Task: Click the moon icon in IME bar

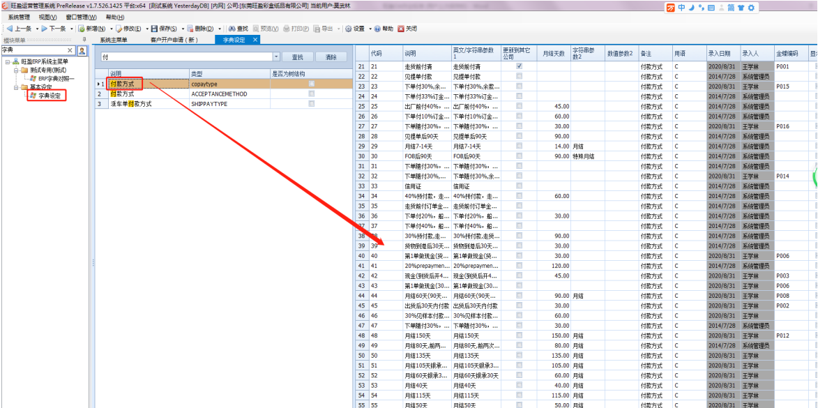Action: pos(690,8)
